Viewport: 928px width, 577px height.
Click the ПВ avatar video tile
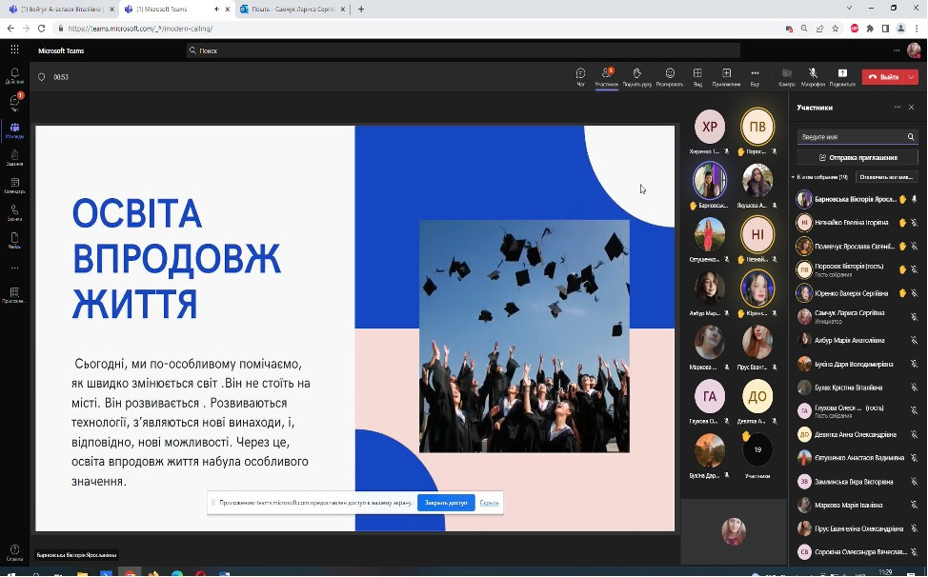click(x=757, y=127)
